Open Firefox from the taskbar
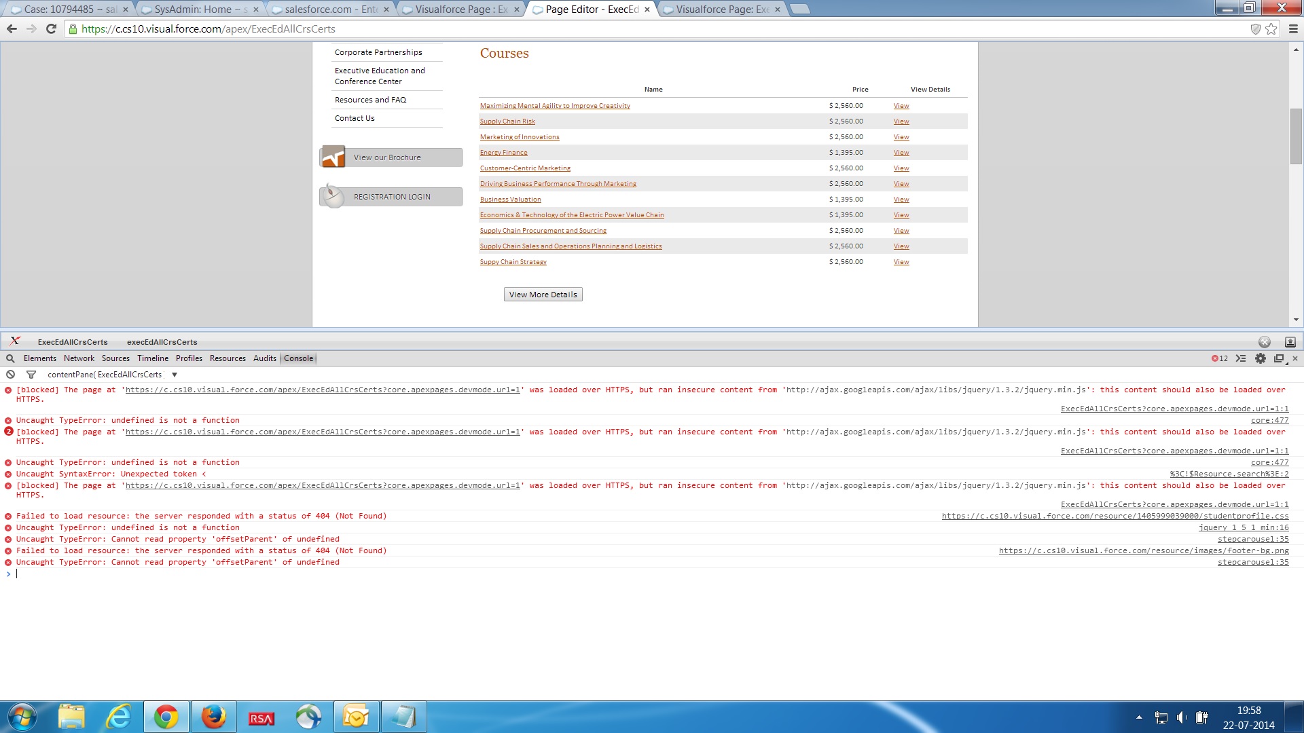The width and height of the screenshot is (1304, 733). pos(213,717)
